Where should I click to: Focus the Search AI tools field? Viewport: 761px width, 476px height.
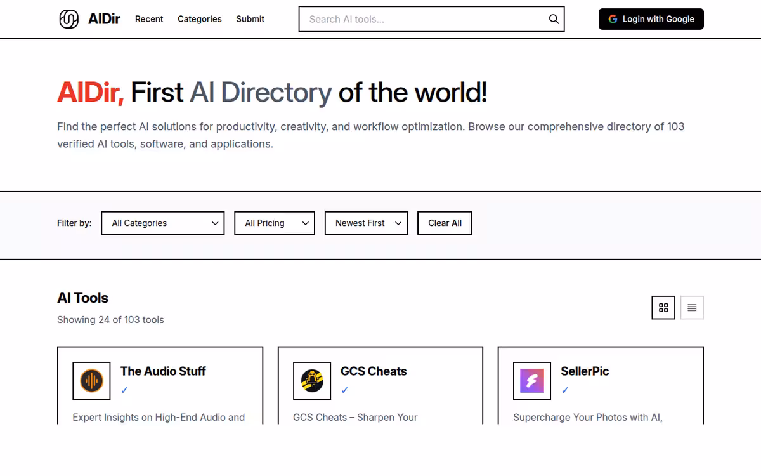click(432, 19)
